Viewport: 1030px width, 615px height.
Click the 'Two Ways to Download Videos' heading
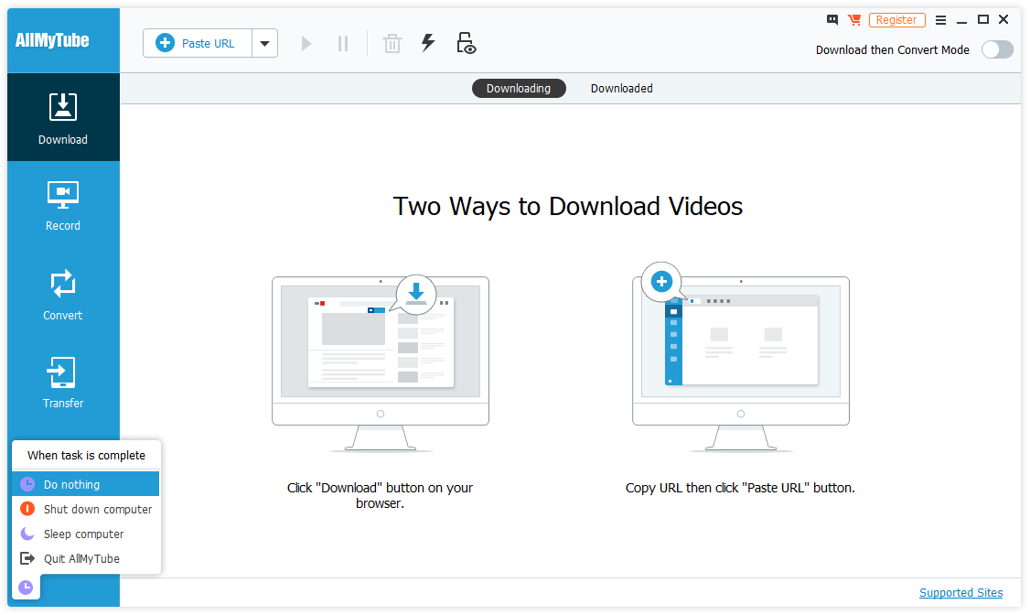click(568, 206)
